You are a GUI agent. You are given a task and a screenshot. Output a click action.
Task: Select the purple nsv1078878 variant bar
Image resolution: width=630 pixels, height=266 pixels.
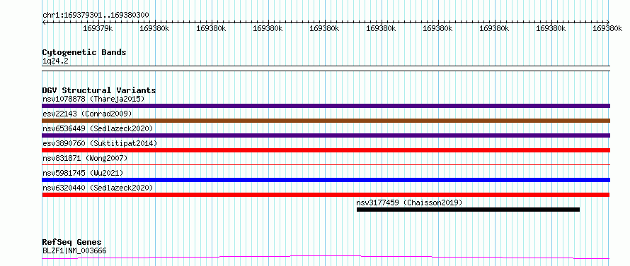point(326,106)
